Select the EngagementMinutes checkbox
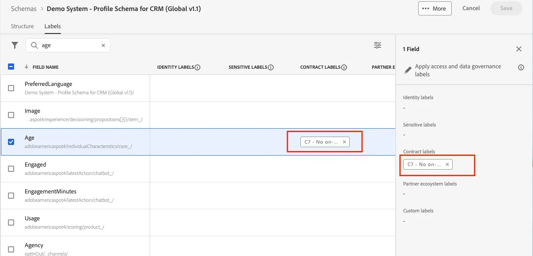The image size is (533, 256). (x=11, y=196)
